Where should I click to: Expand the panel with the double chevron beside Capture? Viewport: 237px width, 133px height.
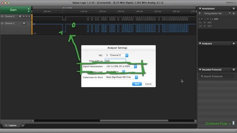tap(23, 126)
